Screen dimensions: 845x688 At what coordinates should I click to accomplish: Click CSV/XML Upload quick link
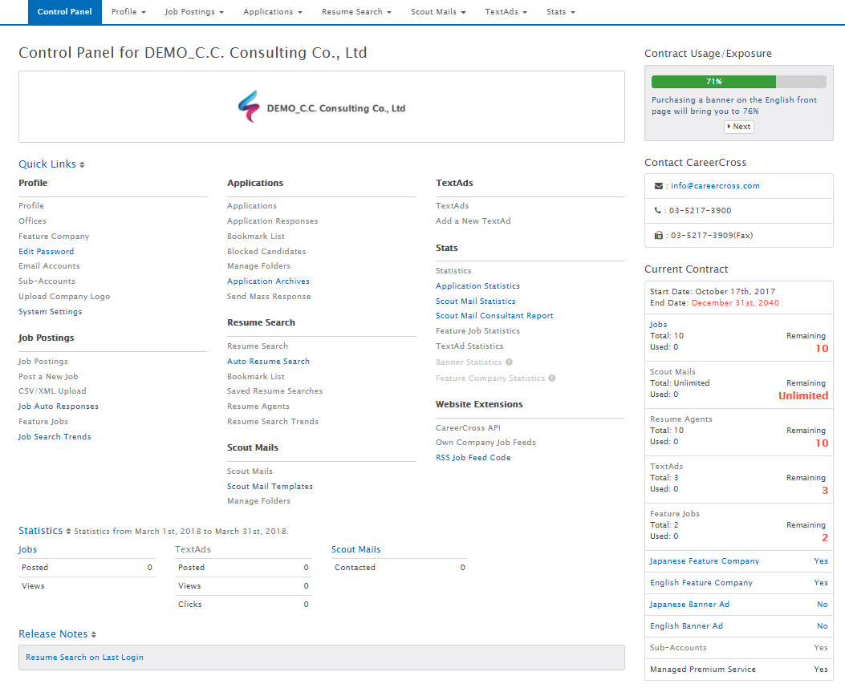tap(52, 391)
